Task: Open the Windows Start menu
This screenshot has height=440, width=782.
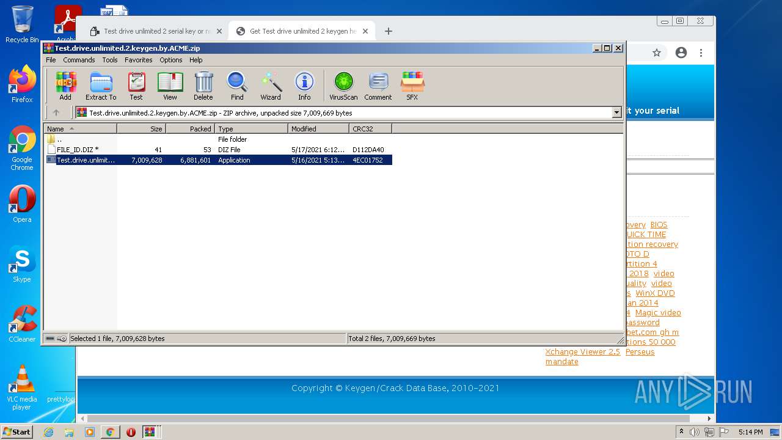Action: tap(17, 431)
